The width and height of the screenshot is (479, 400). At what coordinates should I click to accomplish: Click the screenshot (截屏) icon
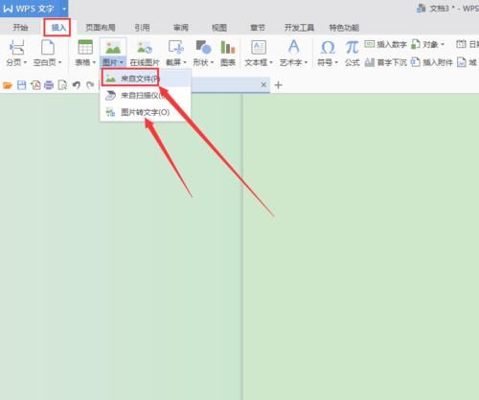point(176,47)
